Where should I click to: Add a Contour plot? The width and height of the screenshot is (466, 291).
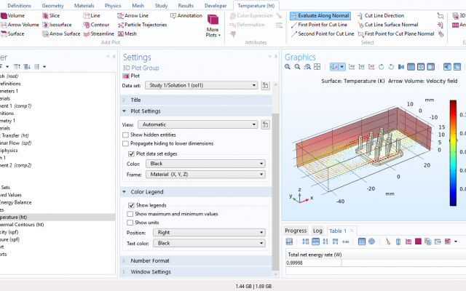click(x=96, y=25)
